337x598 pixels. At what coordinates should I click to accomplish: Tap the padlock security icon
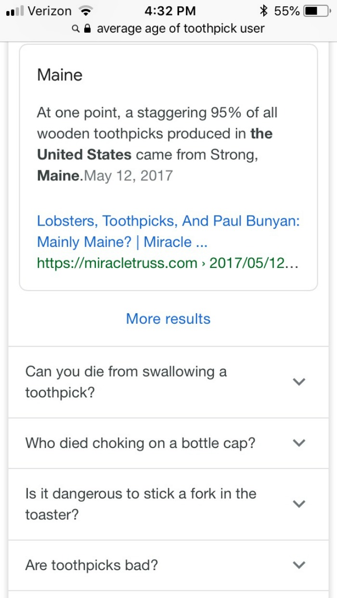pyautogui.click(x=88, y=29)
